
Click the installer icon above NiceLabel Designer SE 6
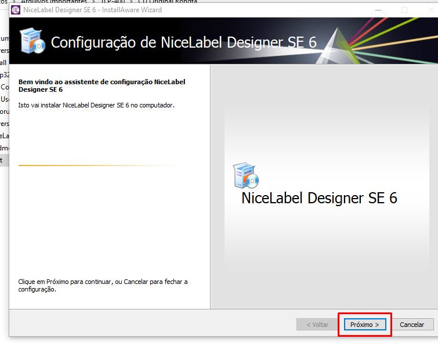(246, 175)
